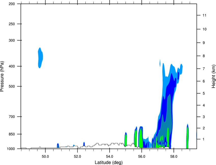Screen dimensions: 216x165
Task: Click the small blue bump near latitude 52.4
Action: (84, 144)
